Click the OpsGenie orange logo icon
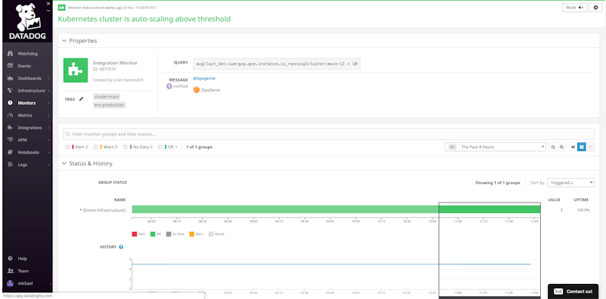This screenshot has height=299, width=606. [196, 90]
